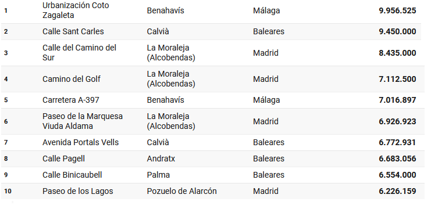Viewport: 431px width, 216px height.
Task: Select the Camino del Golf street
Action: 72,79
